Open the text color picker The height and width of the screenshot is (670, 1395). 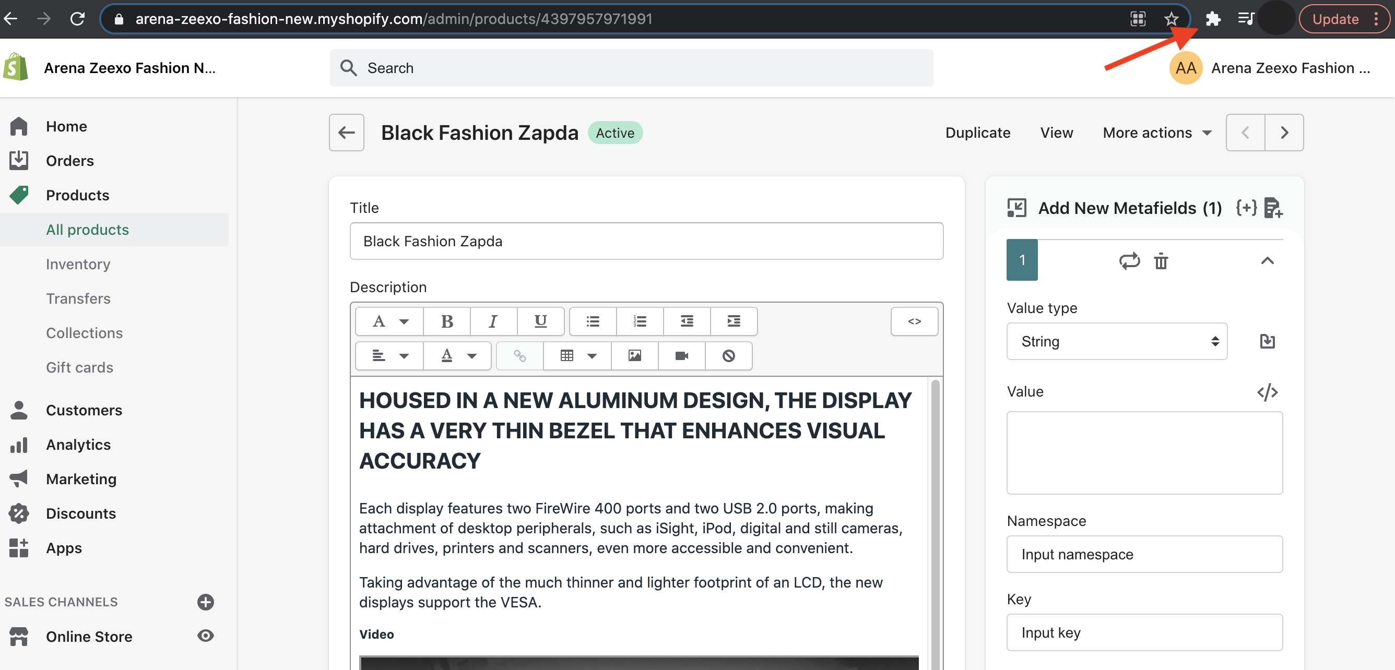[x=457, y=355]
